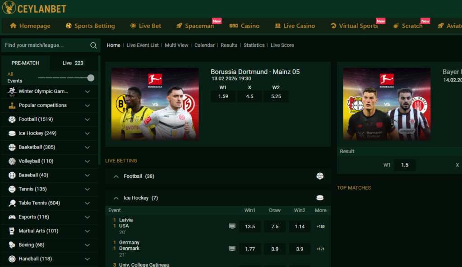
Task: Click the Boxing glove icon
Action: coord(12,245)
